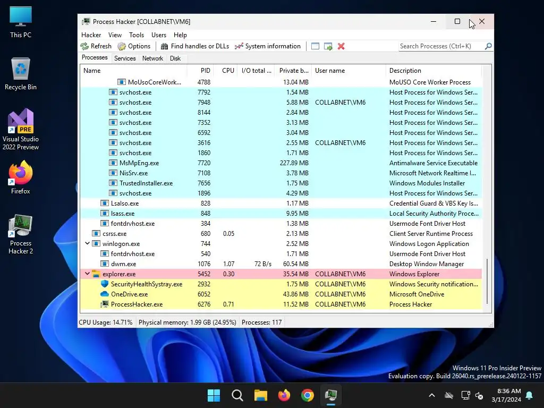Sort by the Private bytes column header
This screenshot has height=408, width=544.
[293, 71]
